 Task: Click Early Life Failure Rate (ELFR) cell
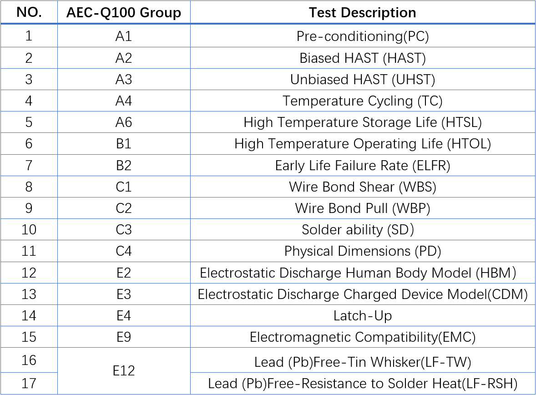point(363,166)
